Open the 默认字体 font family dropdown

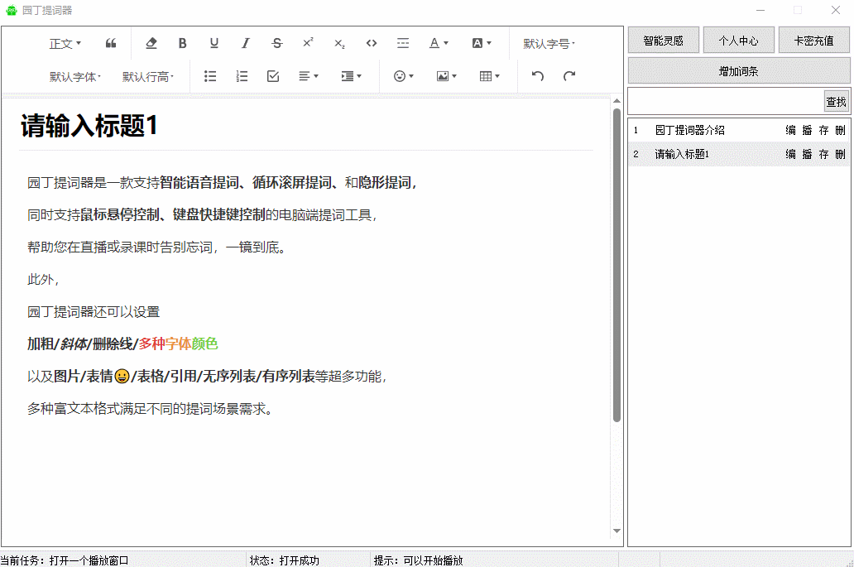(74, 76)
